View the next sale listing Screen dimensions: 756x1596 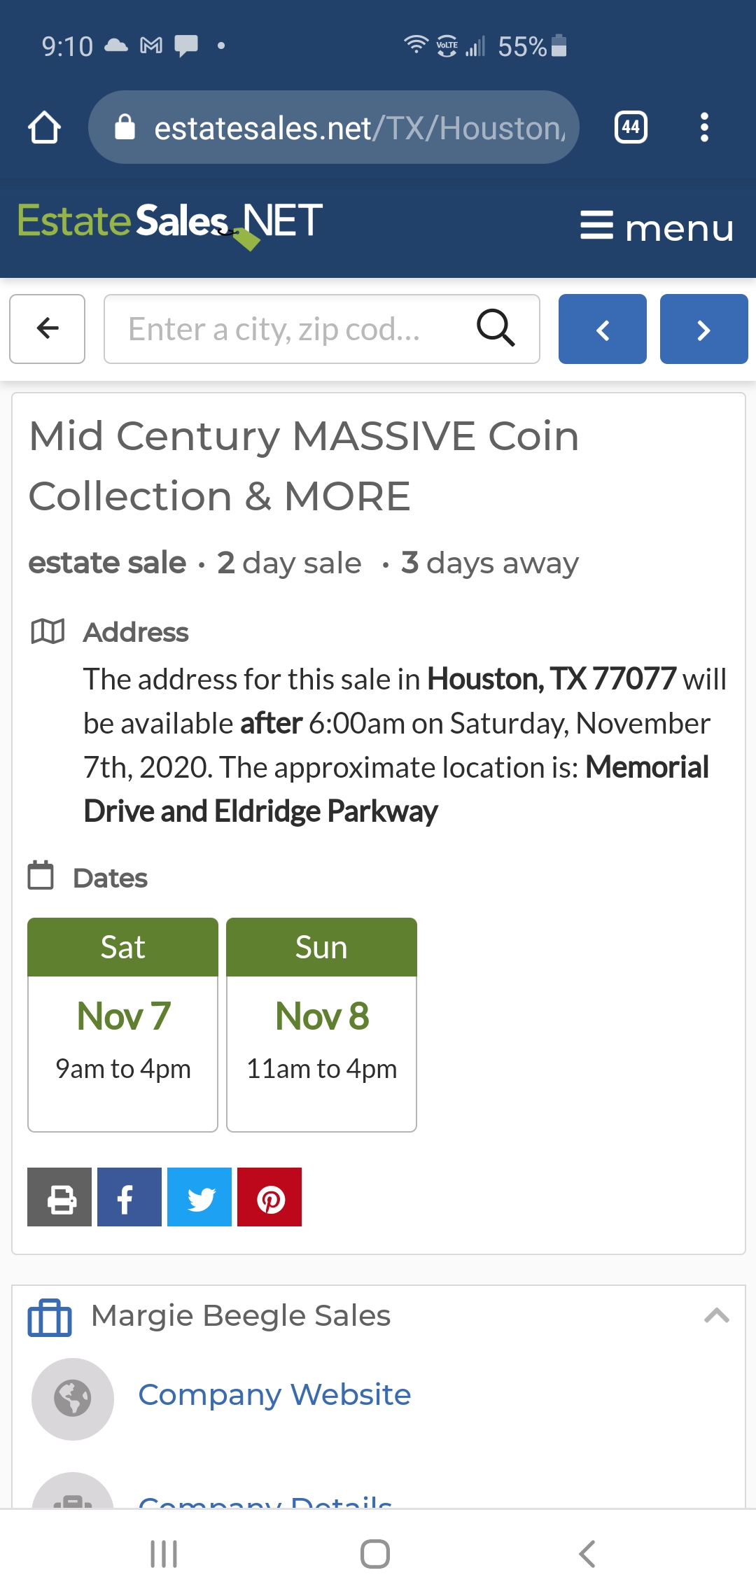pyautogui.click(x=704, y=329)
